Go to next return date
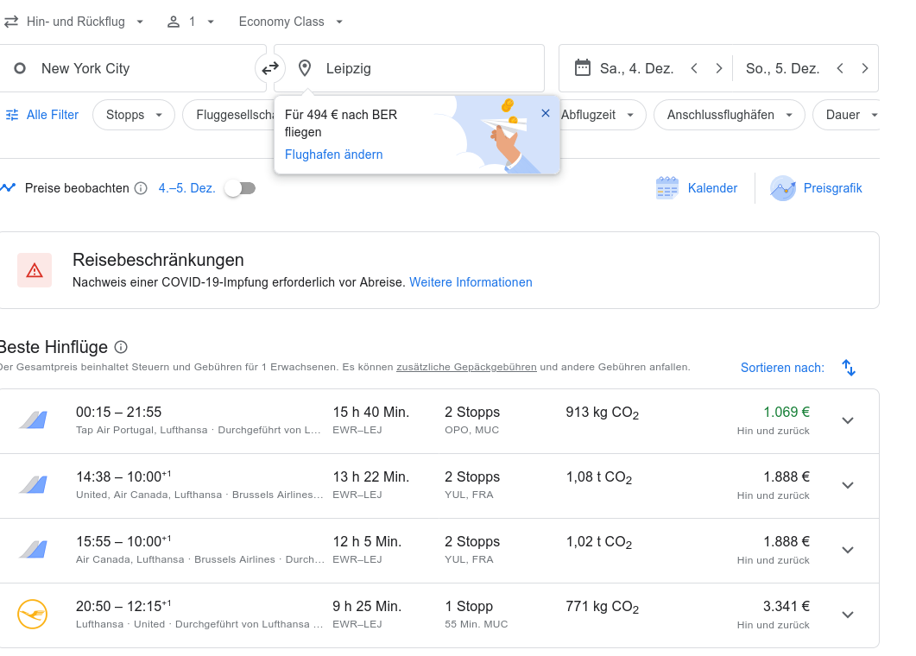Screen dimensions: 916x656 865,68
